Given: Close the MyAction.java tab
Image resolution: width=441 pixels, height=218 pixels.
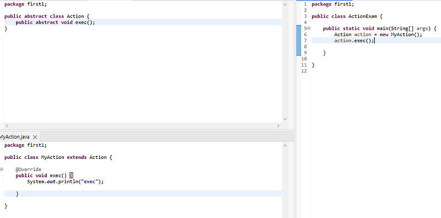Looking at the screenshot, I should [35, 137].
